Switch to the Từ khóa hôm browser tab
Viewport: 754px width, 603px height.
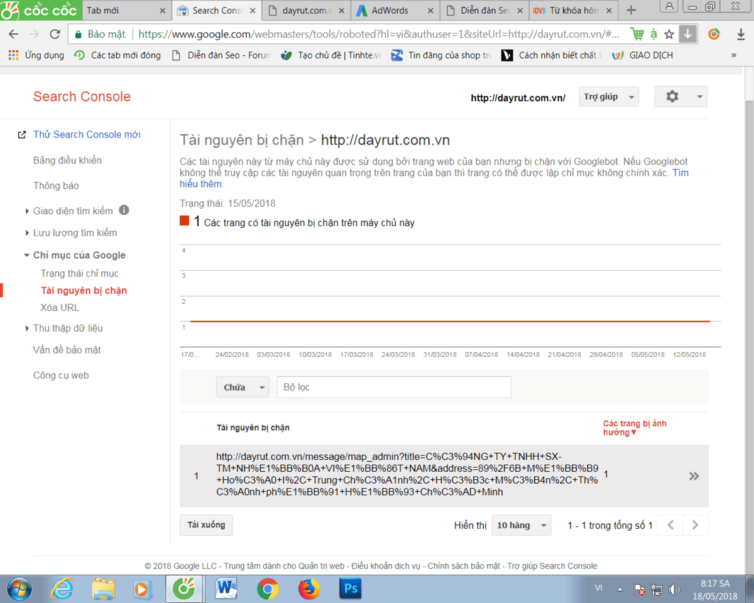tap(574, 10)
